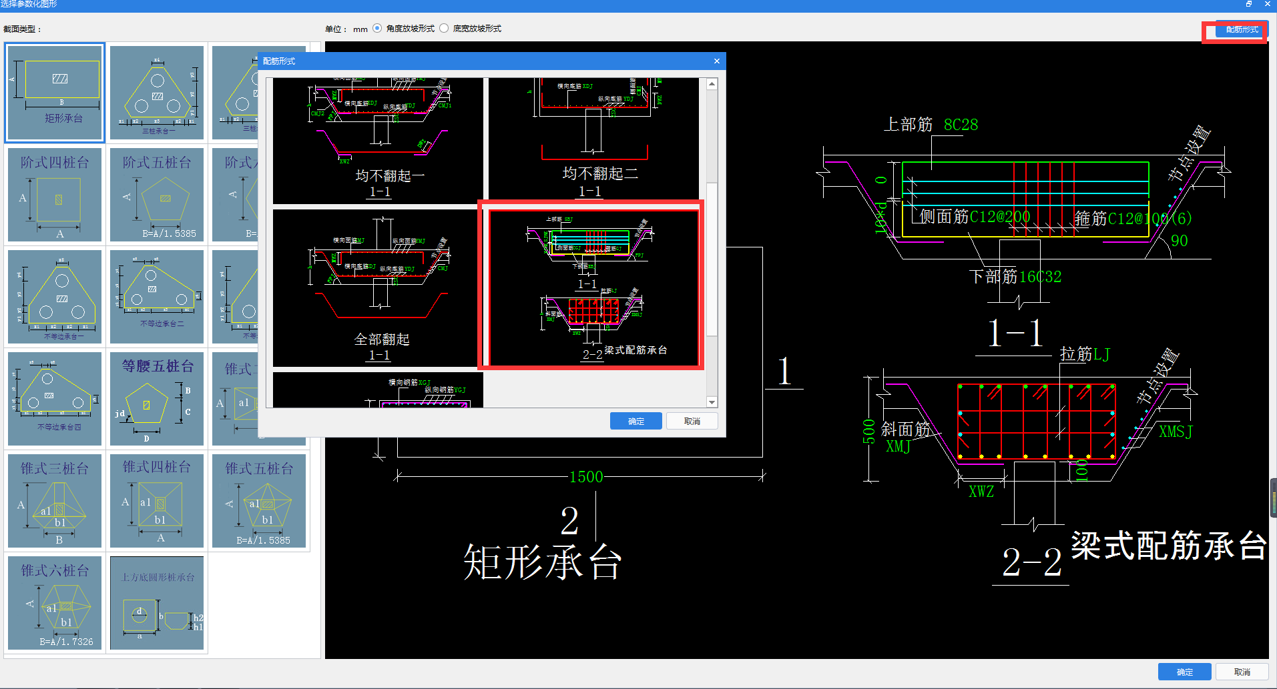Close the 配筋形式 dialog with X
The image size is (1277, 689).
[x=717, y=61]
